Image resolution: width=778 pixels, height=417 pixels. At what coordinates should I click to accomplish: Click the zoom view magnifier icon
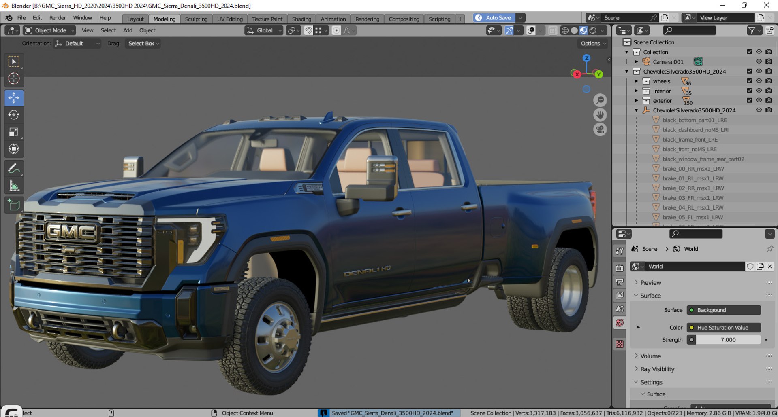coord(600,100)
